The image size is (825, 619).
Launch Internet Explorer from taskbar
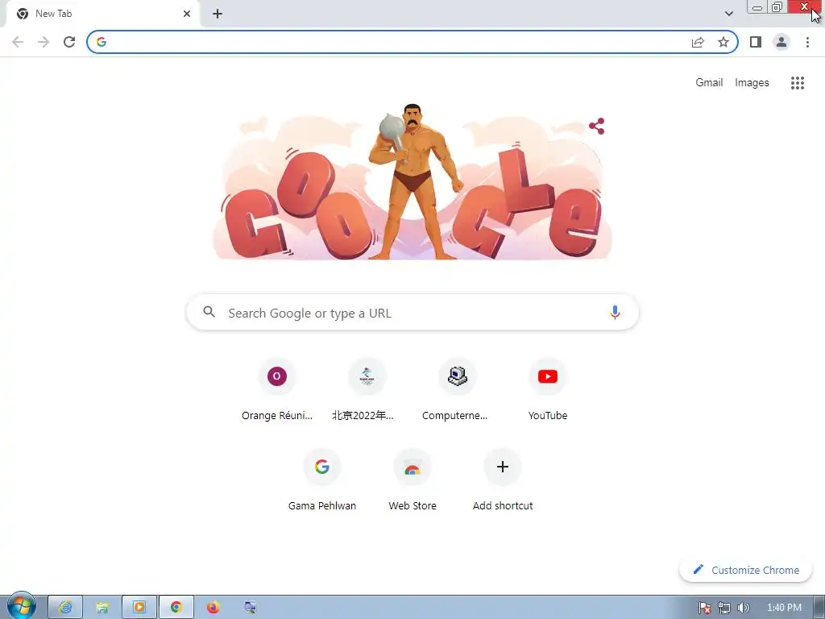coord(65,608)
